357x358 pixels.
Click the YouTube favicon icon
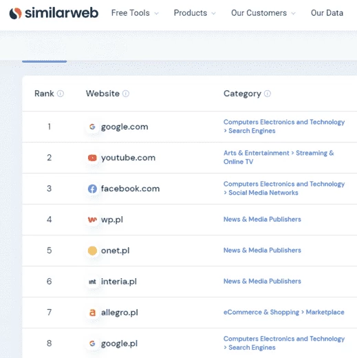pyautogui.click(x=92, y=158)
